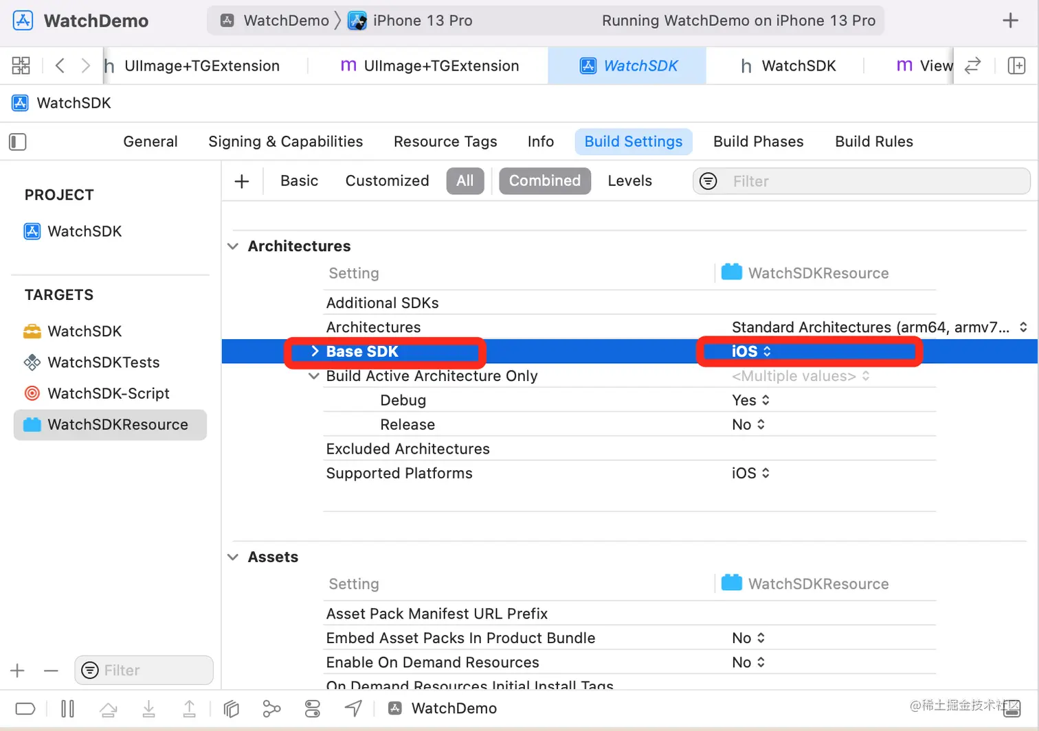
Task: Select the WatchSDKTests target
Action: point(91,362)
